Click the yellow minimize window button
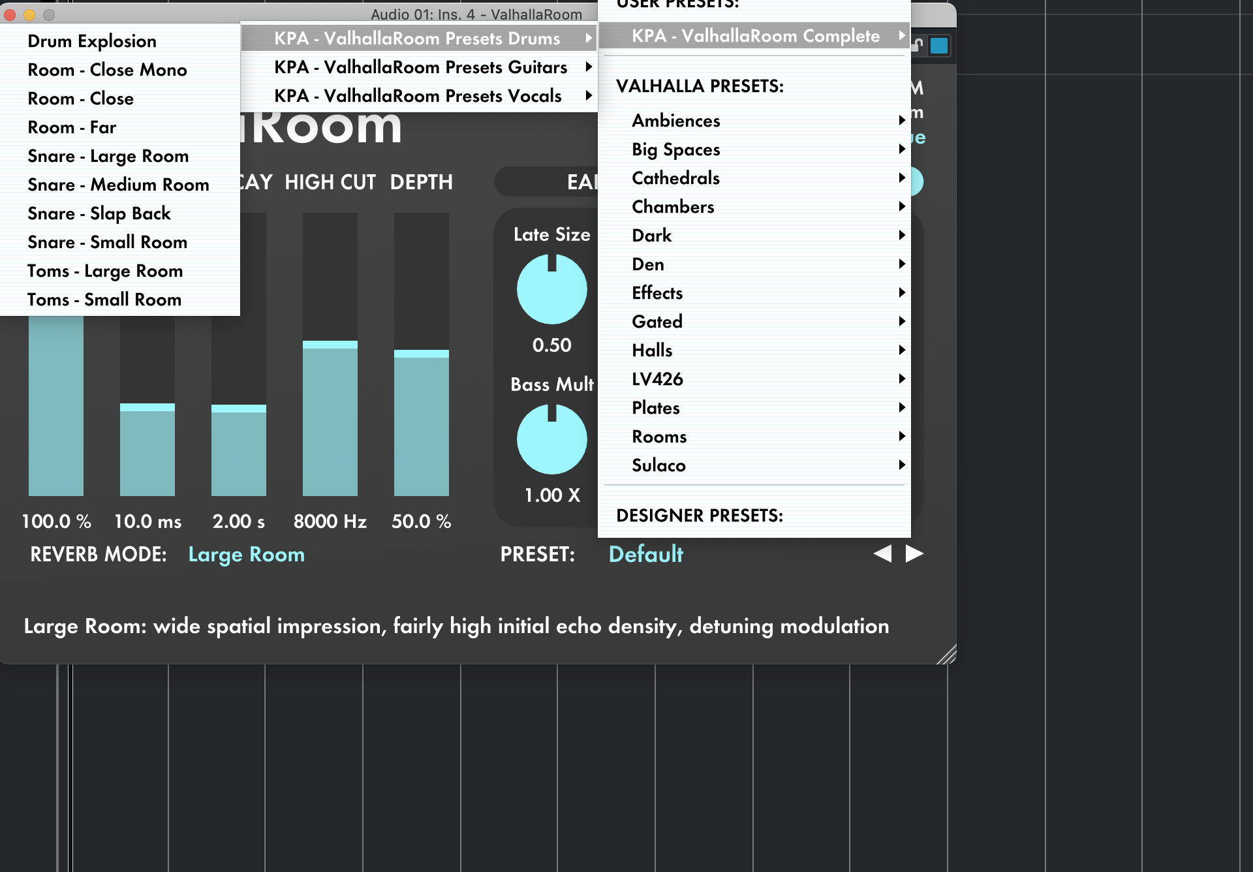The width and height of the screenshot is (1253, 872). [29, 14]
